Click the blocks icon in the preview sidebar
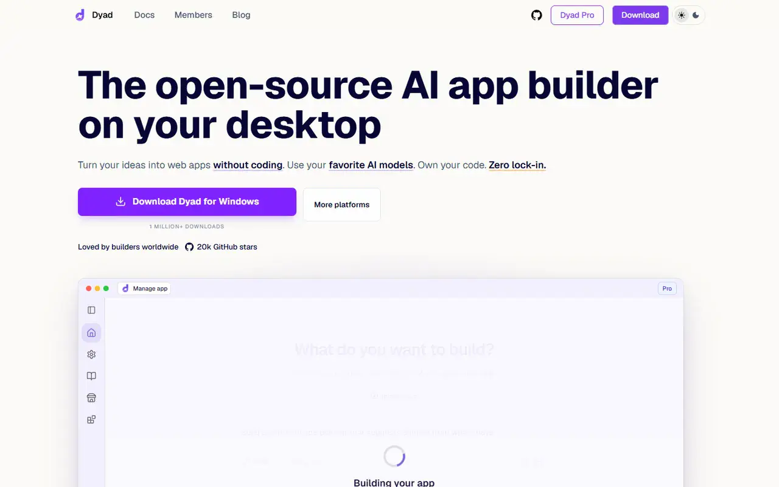This screenshot has width=779, height=487. click(91, 419)
